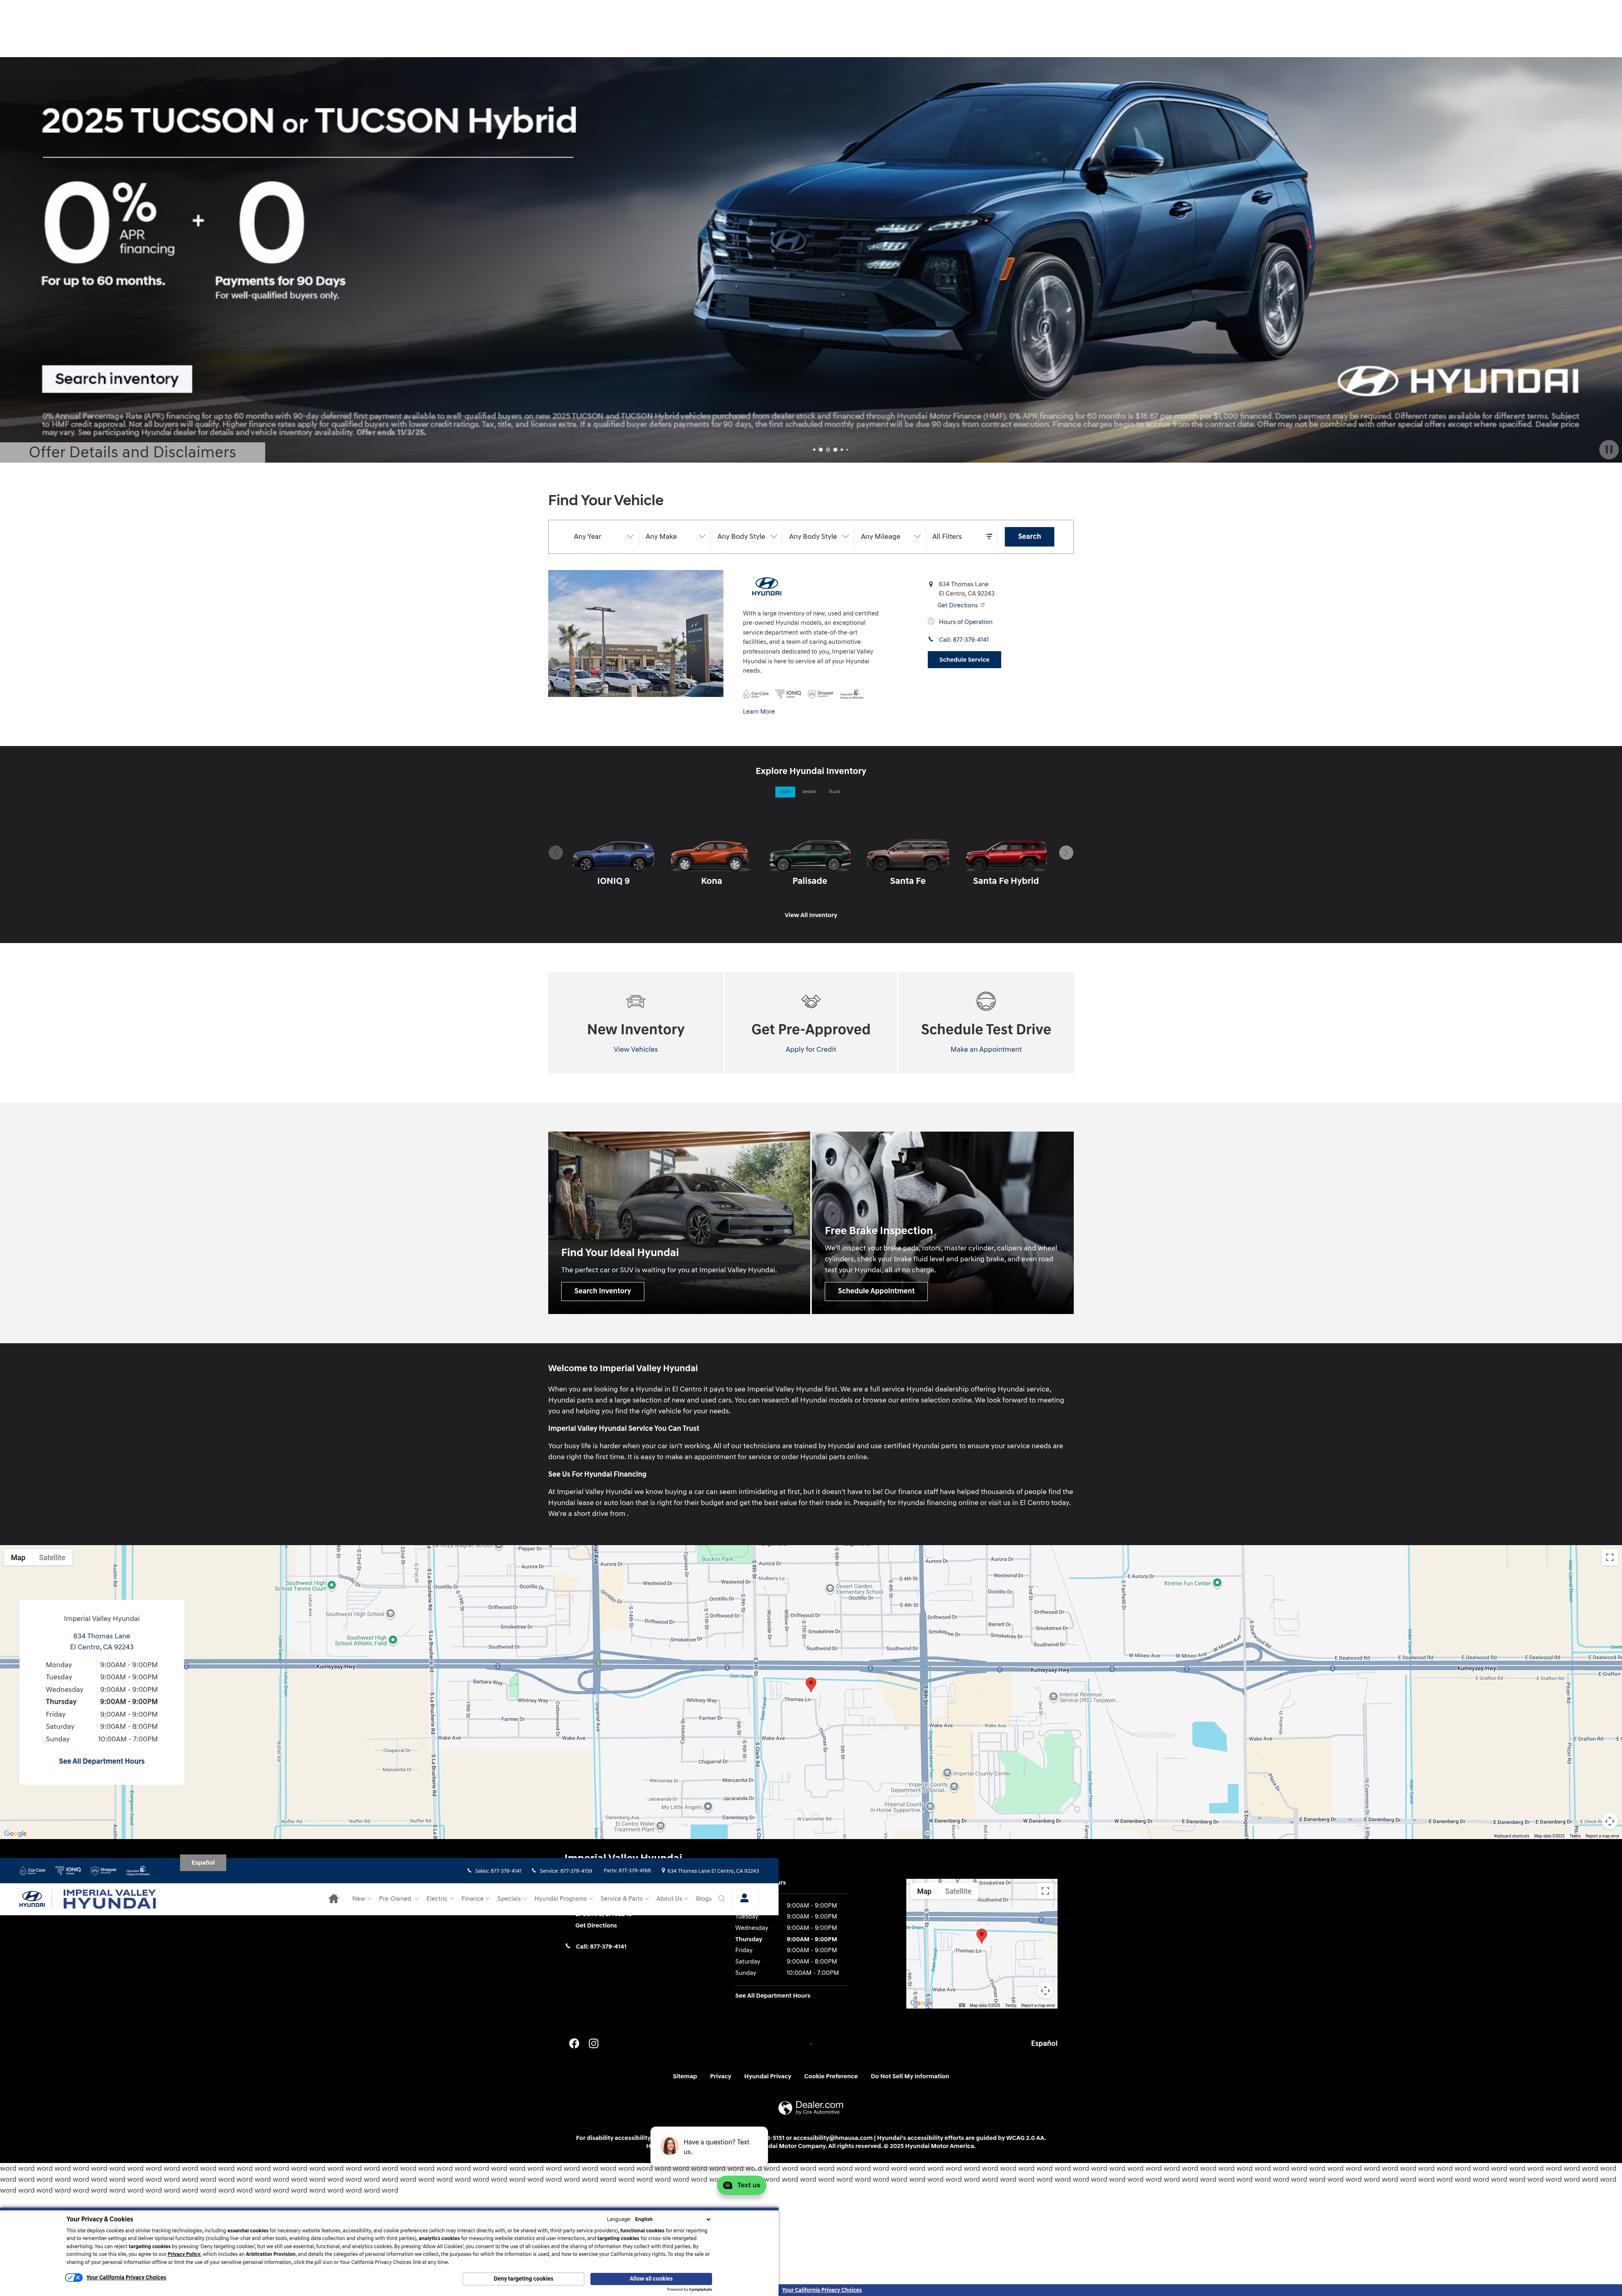1622x2296 pixels.
Task: Select the SUV inventory tab
Action: click(x=785, y=791)
